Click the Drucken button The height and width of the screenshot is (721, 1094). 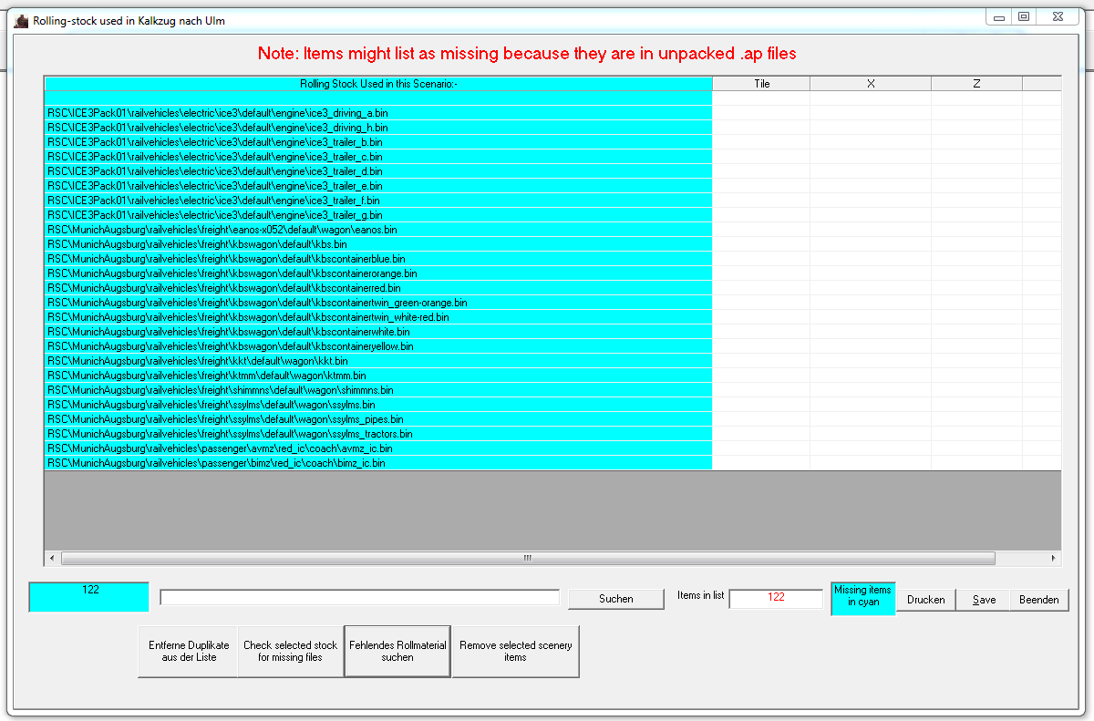926,600
